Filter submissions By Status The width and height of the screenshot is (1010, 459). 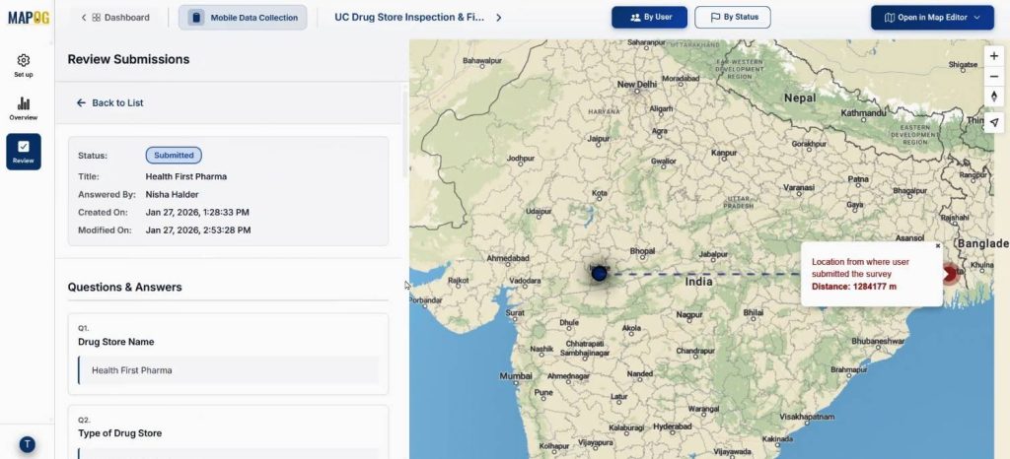pos(733,18)
